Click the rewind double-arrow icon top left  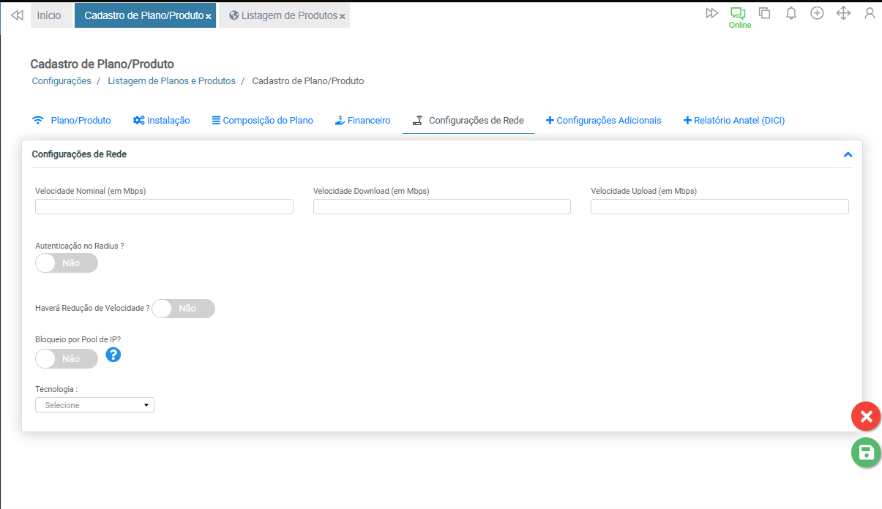[17, 15]
